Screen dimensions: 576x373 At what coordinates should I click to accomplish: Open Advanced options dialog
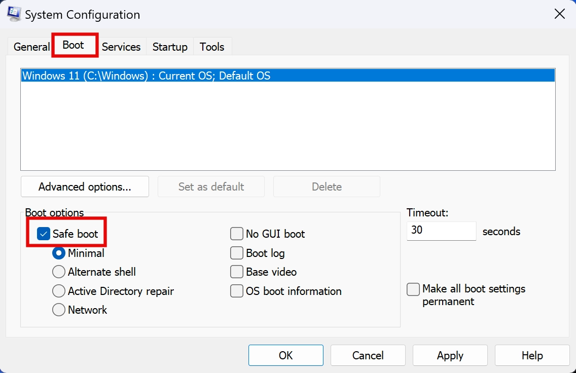click(84, 186)
